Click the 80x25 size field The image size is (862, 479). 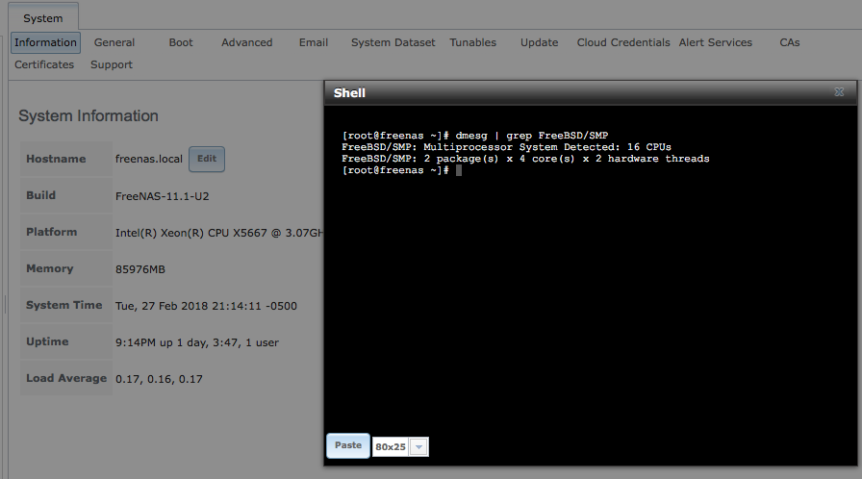coord(391,446)
